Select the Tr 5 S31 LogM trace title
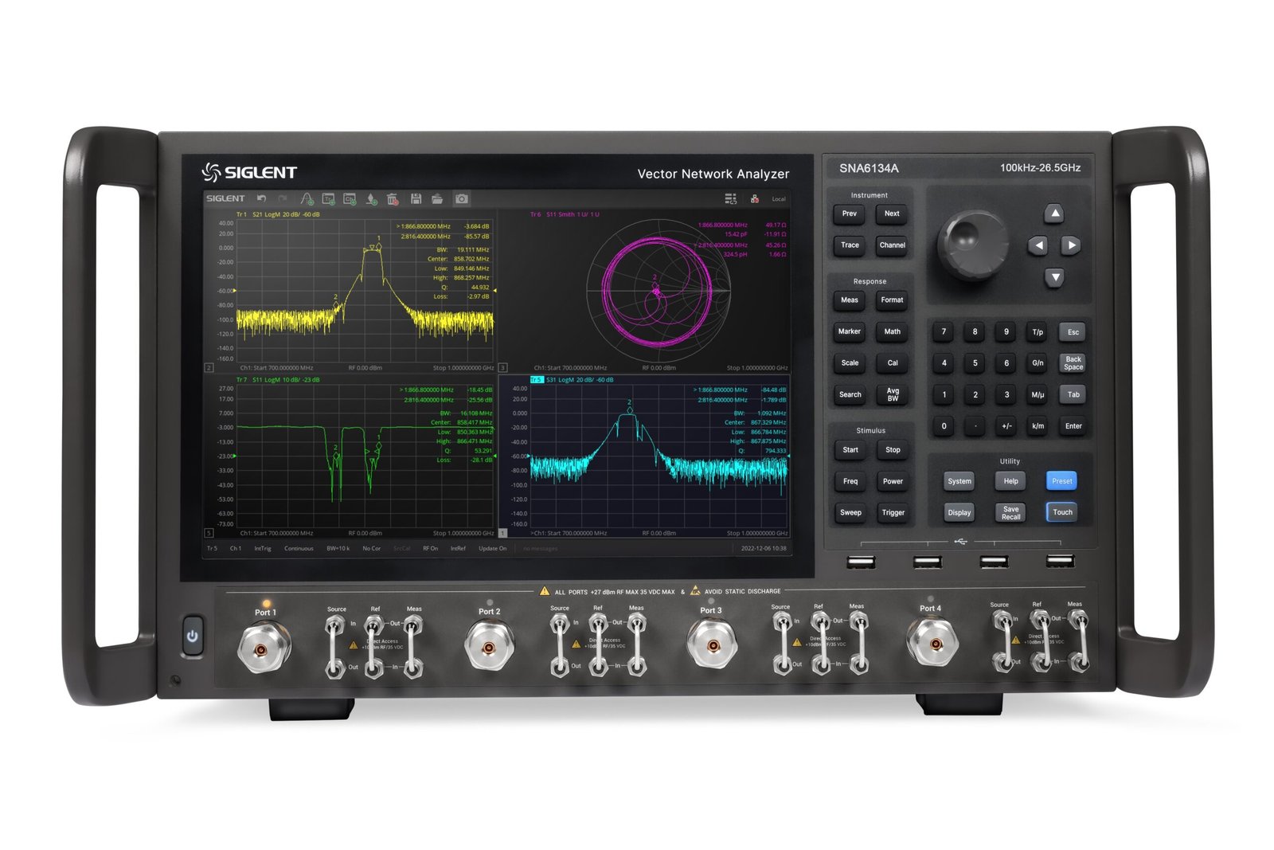Viewport: 1274px width, 850px height. click(x=572, y=380)
